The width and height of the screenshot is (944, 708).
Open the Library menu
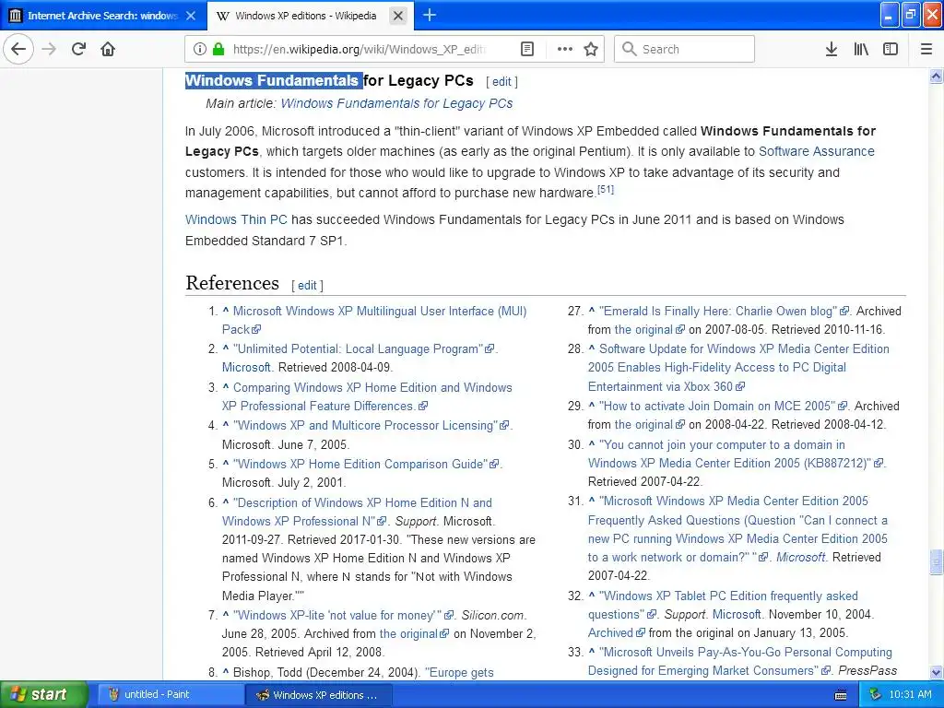click(861, 49)
